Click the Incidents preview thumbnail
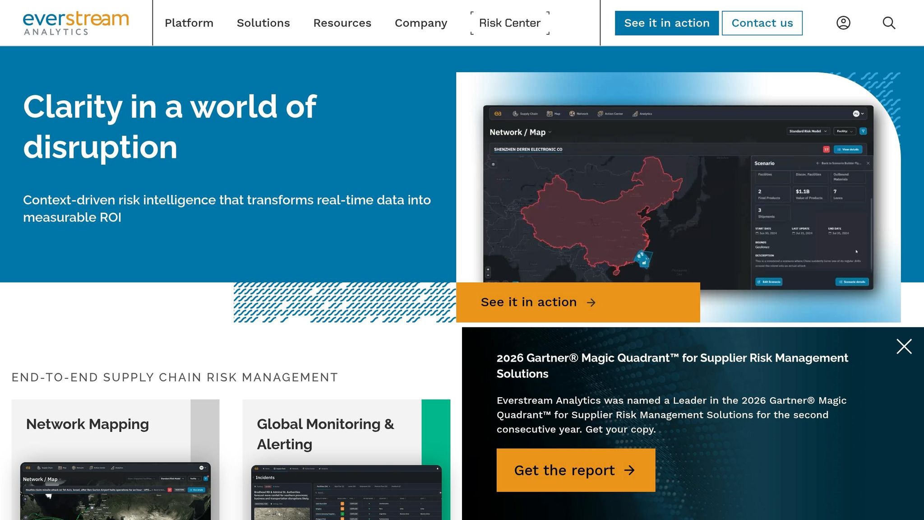Image resolution: width=924 pixels, height=520 pixels. coord(346,492)
